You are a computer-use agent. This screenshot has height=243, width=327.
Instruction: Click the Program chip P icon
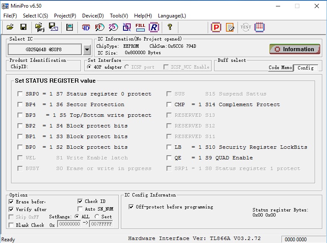pyautogui.click(x=216, y=27)
